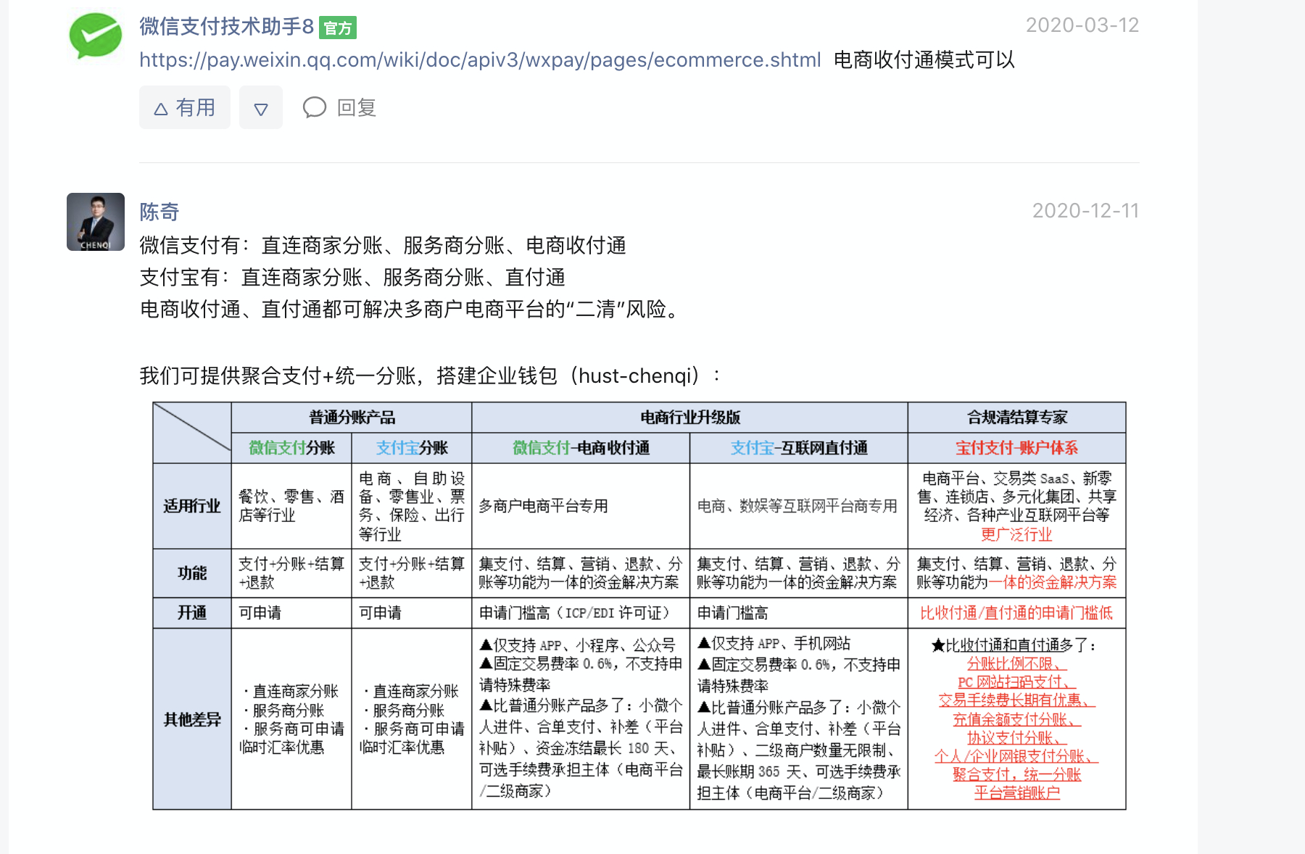
Task: Click the 支付宝分账 column heading
Action: (x=412, y=448)
